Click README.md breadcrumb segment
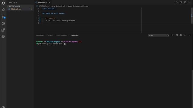The width and height of the screenshot is (193, 108). [44, 6]
